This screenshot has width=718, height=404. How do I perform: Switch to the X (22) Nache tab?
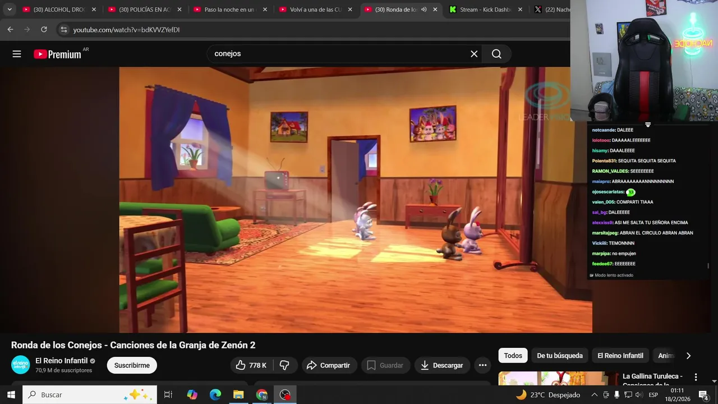pyautogui.click(x=553, y=10)
